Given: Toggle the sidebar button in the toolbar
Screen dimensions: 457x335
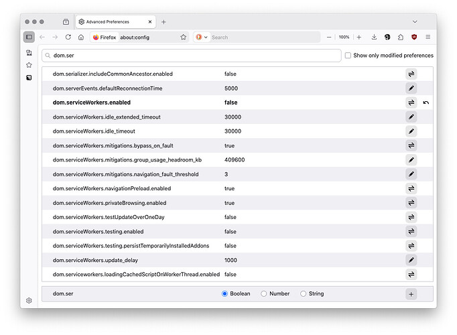Looking at the screenshot, I should click(29, 37).
